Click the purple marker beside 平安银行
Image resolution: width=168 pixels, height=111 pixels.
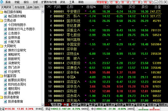[x=85, y=11]
